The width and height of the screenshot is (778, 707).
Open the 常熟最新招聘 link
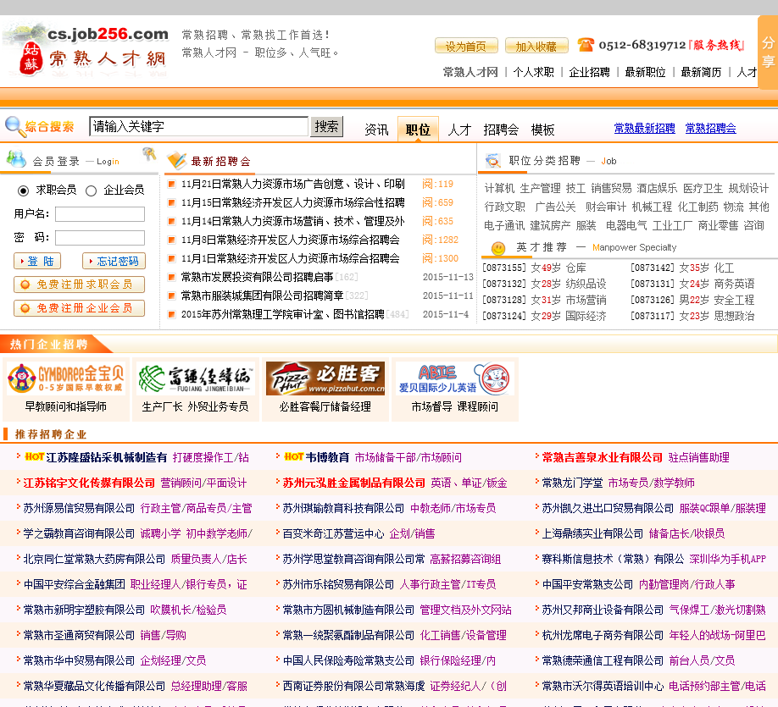644,129
